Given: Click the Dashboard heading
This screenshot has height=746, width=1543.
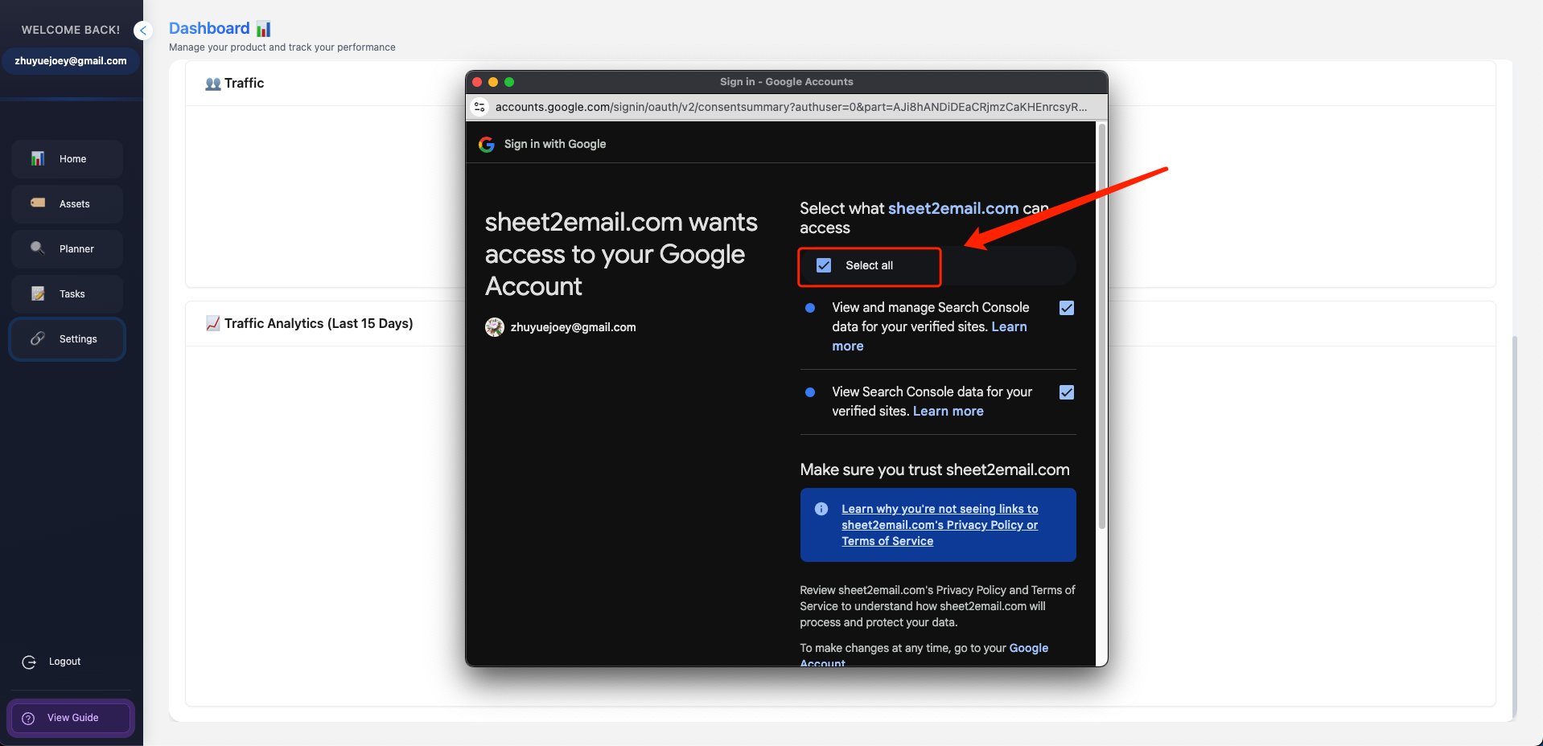Looking at the screenshot, I should (209, 29).
